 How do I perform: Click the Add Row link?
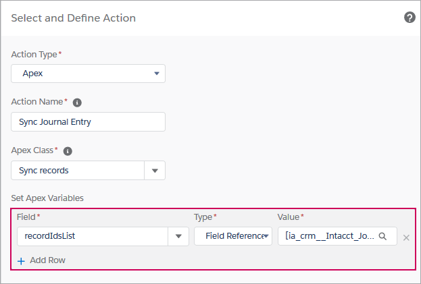47,260
